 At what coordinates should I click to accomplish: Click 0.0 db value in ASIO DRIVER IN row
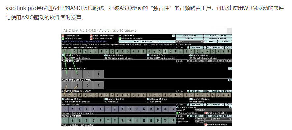(179, 61)
